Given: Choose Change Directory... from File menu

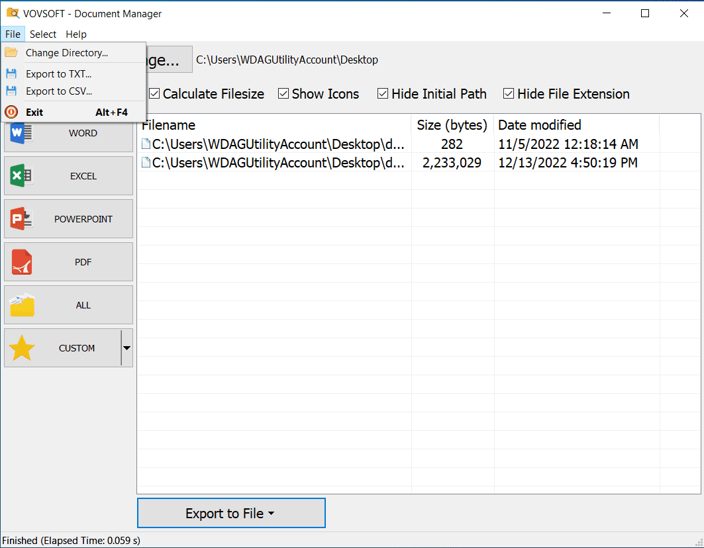Looking at the screenshot, I should click(74, 52).
